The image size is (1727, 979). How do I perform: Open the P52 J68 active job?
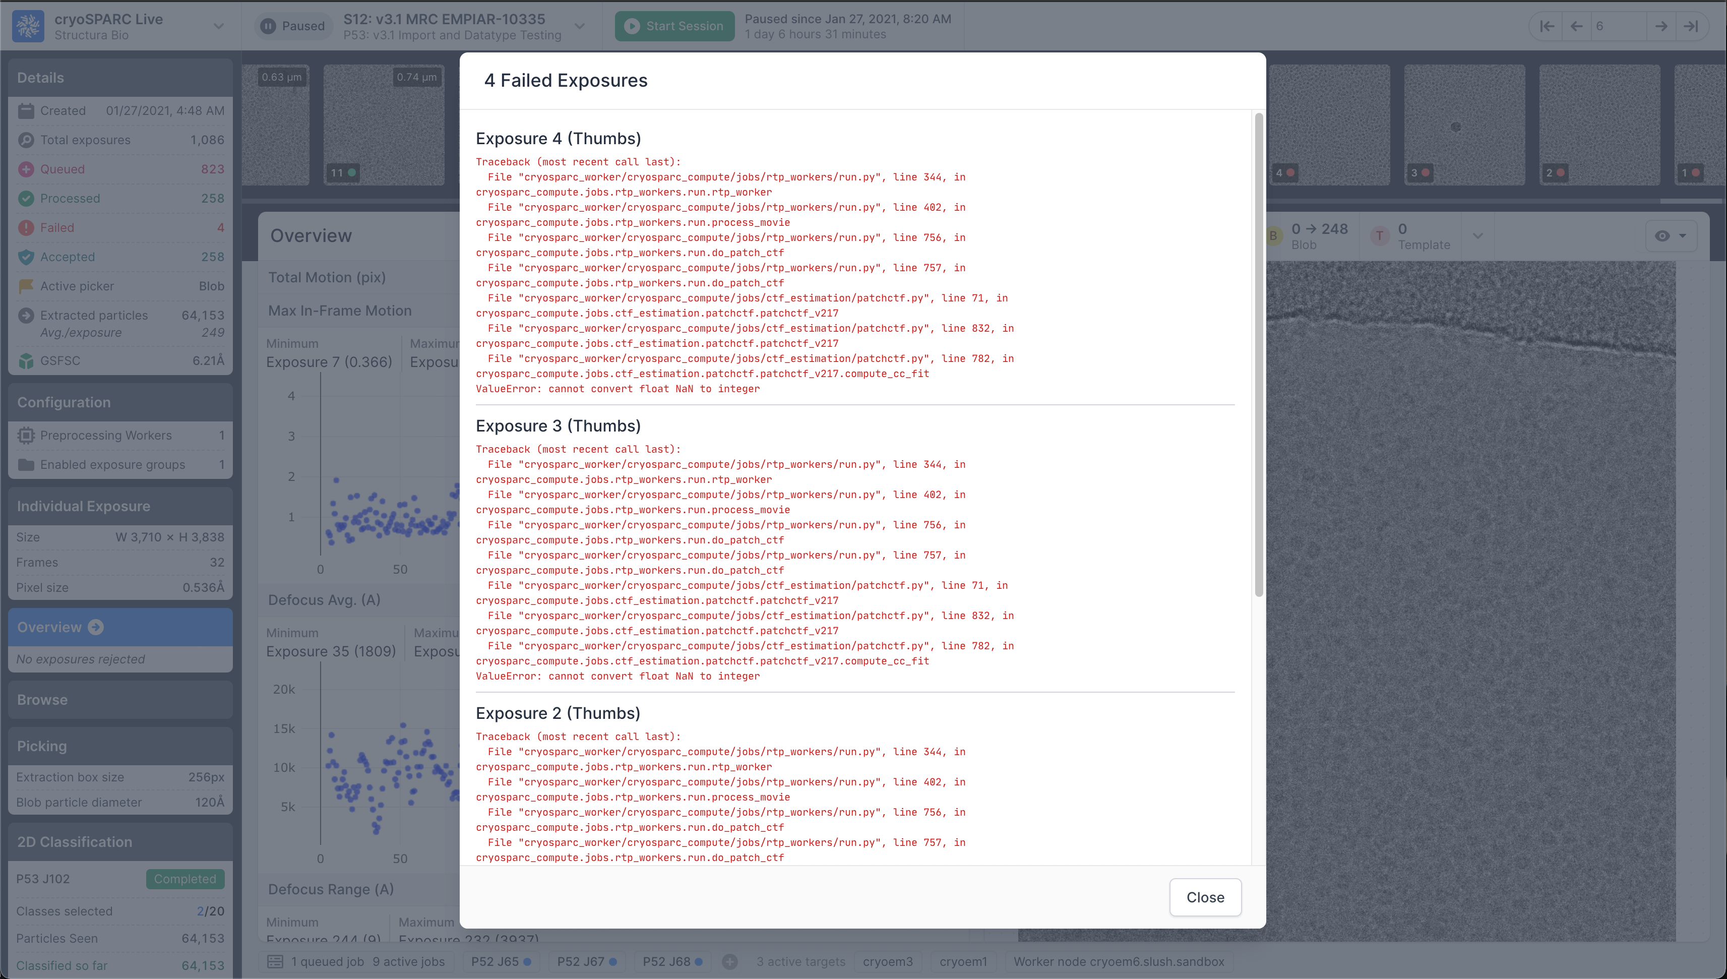(x=672, y=961)
